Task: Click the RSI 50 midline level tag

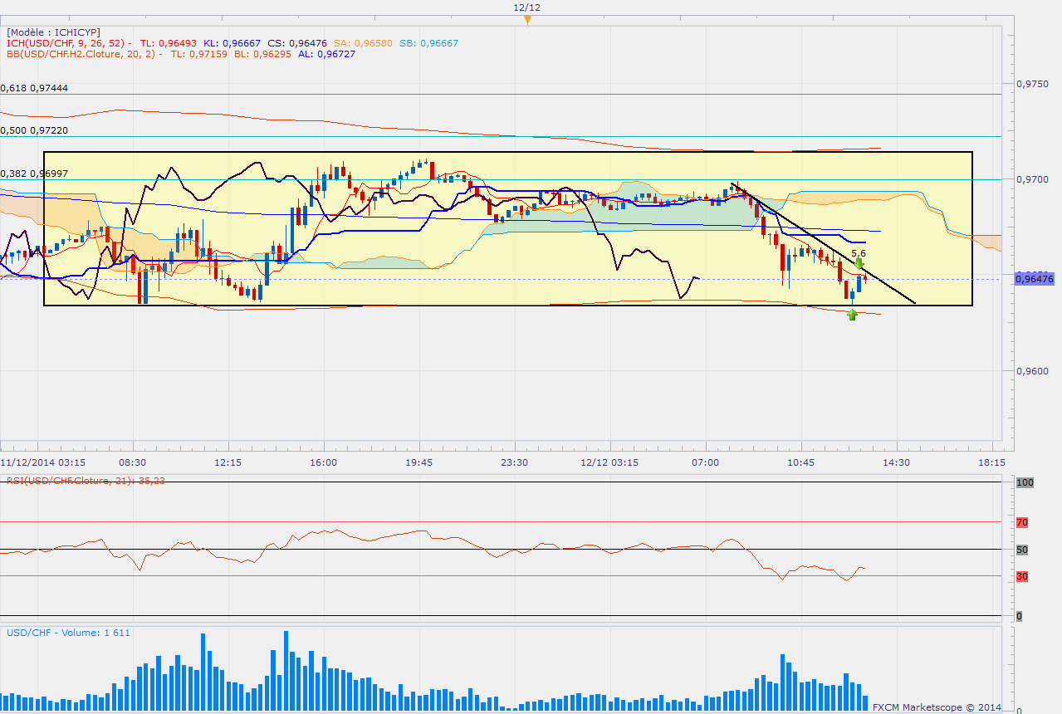Action: pos(1022,550)
